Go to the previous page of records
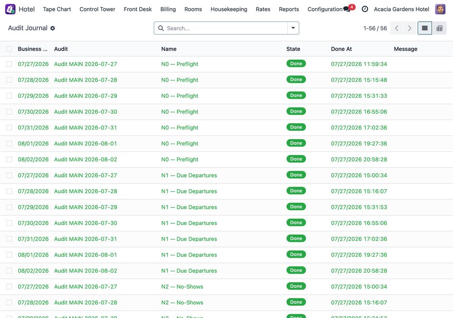 [x=397, y=28]
